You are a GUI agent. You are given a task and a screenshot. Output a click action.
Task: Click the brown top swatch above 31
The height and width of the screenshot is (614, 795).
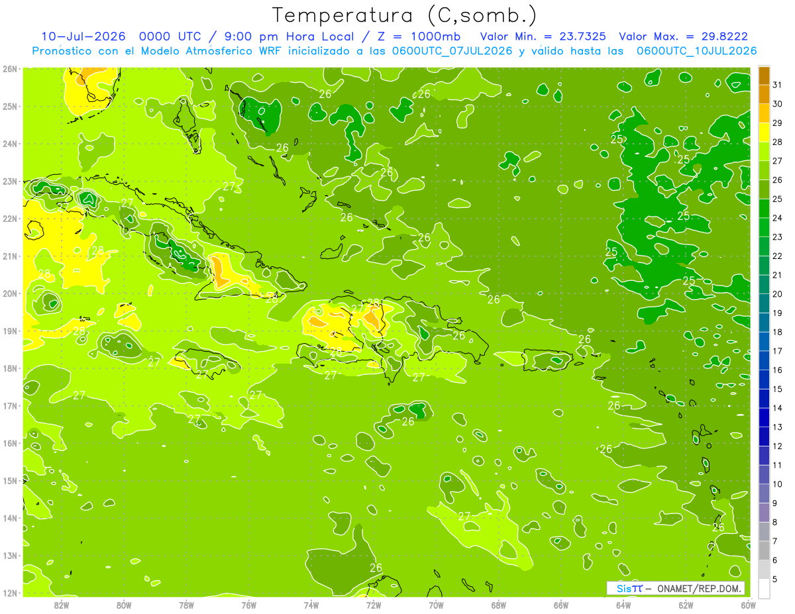point(764,76)
